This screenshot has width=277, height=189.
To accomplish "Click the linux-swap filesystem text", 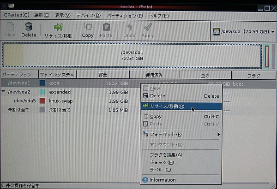I will pos(61,101).
